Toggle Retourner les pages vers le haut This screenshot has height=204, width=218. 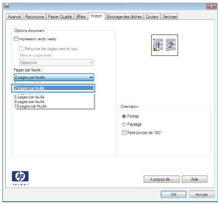coord(21,49)
